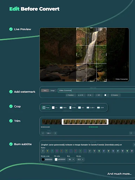Viewport: 135px width, 180px height.
Task: Step trim start backward with left chevron
Action: (43, 133)
